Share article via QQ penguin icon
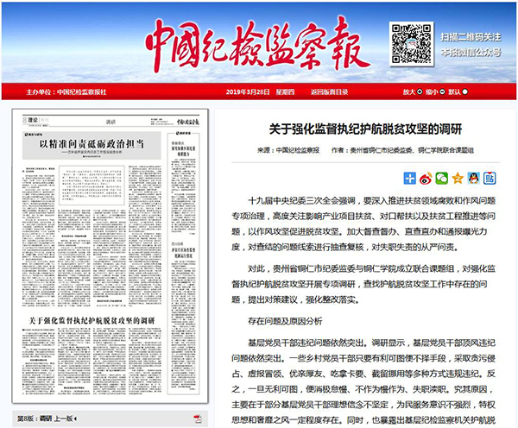 (x=473, y=179)
